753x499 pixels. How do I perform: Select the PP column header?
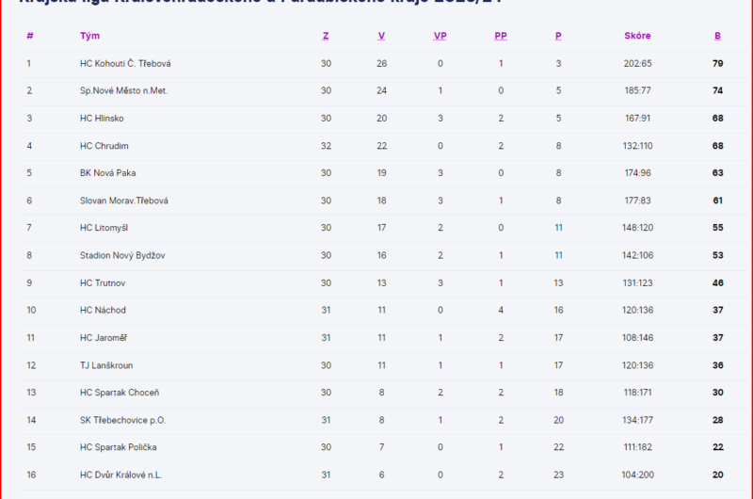(500, 36)
